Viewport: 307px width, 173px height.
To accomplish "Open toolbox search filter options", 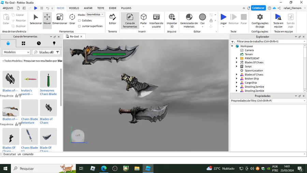I will (58, 52).
